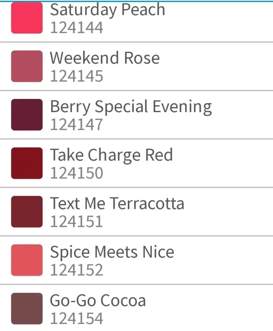Screen dimensions: 273x331
Task: Tap product code 124150
Action: 77,173
